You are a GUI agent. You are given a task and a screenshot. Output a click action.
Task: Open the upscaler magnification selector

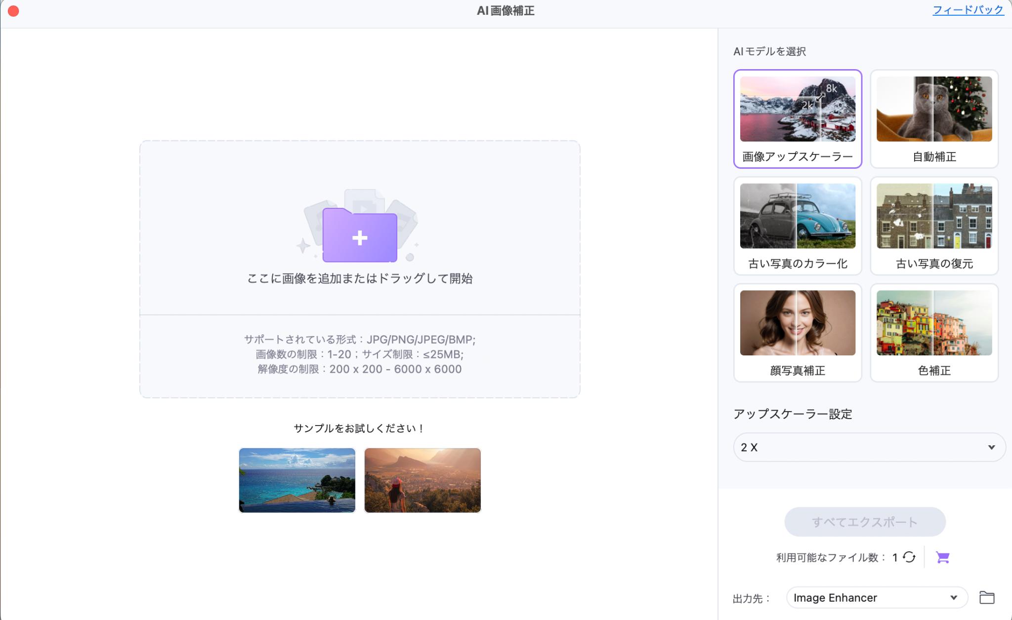(865, 447)
